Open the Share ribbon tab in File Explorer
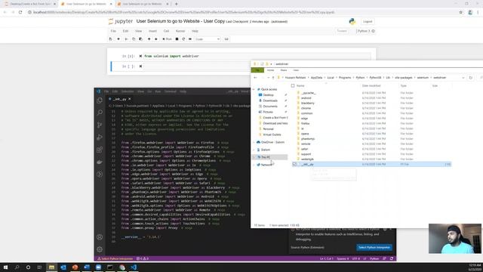The image size is (483, 272). [x=284, y=70]
